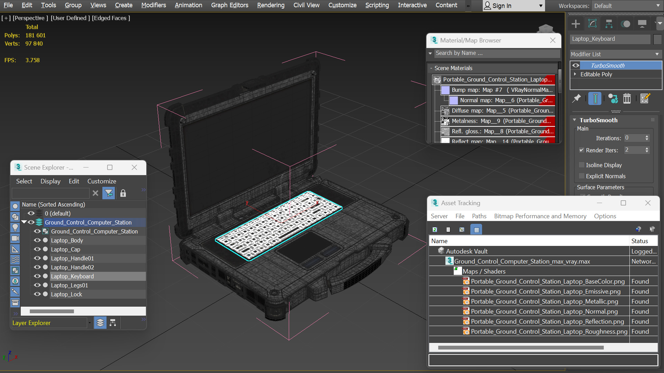Click the Laptop_Keyboard object name field
The image size is (664, 373).
point(610,39)
